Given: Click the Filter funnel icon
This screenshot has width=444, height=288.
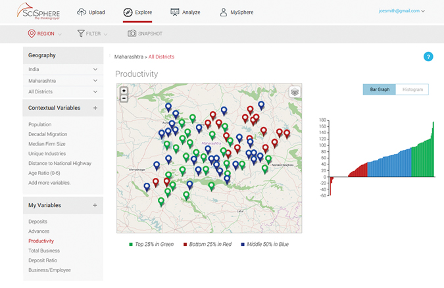Looking at the screenshot, I should pos(81,34).
